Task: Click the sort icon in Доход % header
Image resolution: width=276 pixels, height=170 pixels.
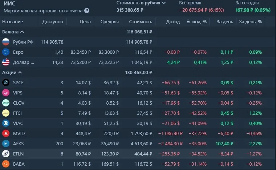Action: (188, 21)
